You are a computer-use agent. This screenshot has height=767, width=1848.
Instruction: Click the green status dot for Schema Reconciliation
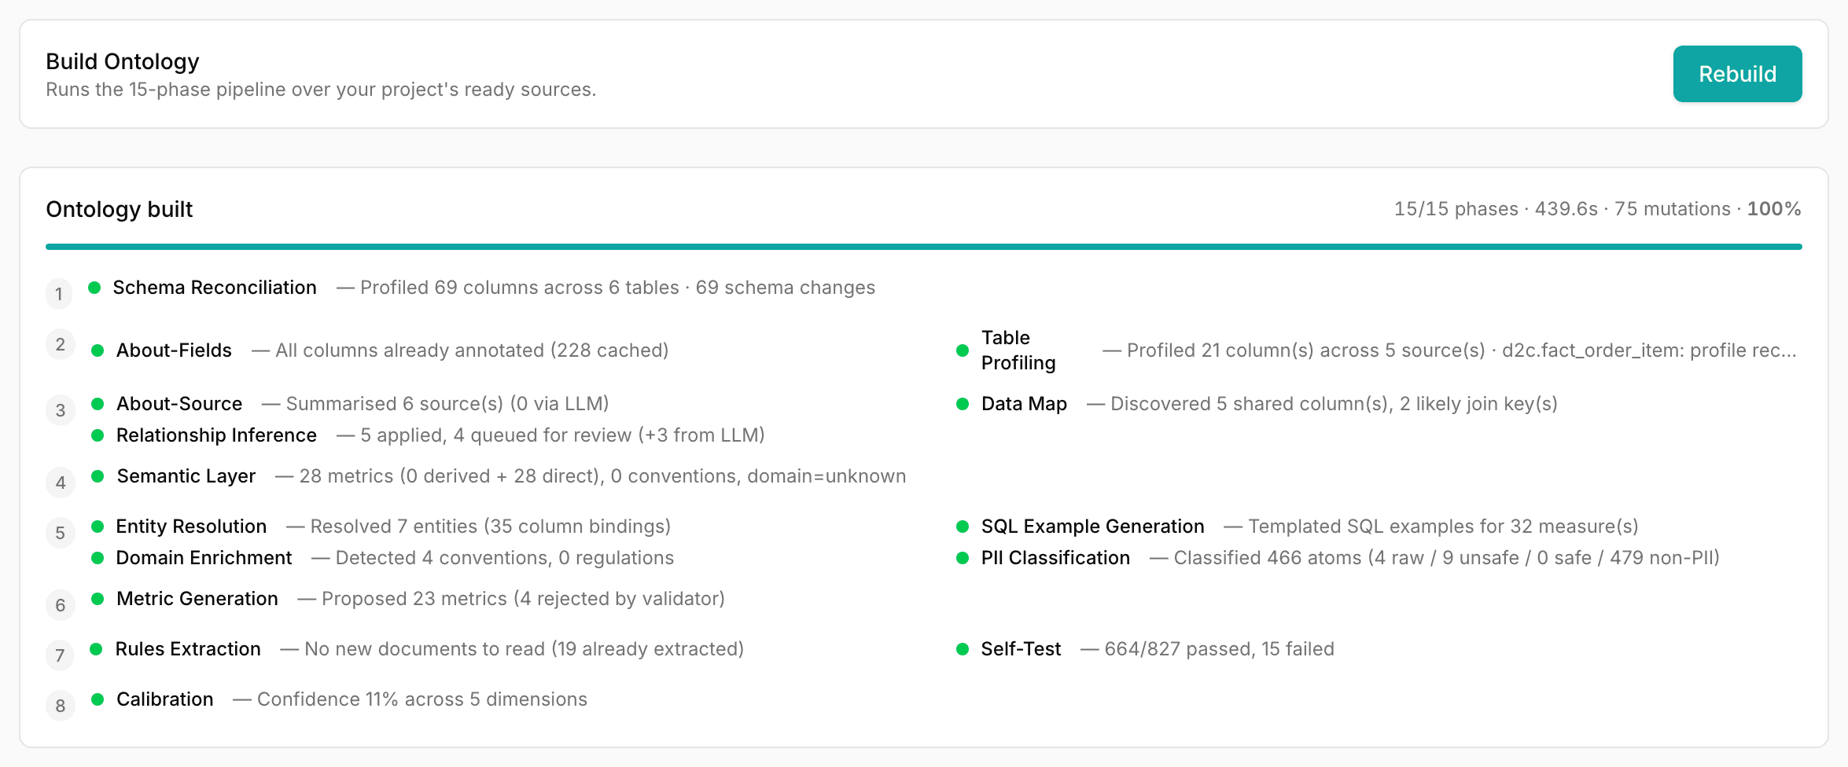point(94,288)
